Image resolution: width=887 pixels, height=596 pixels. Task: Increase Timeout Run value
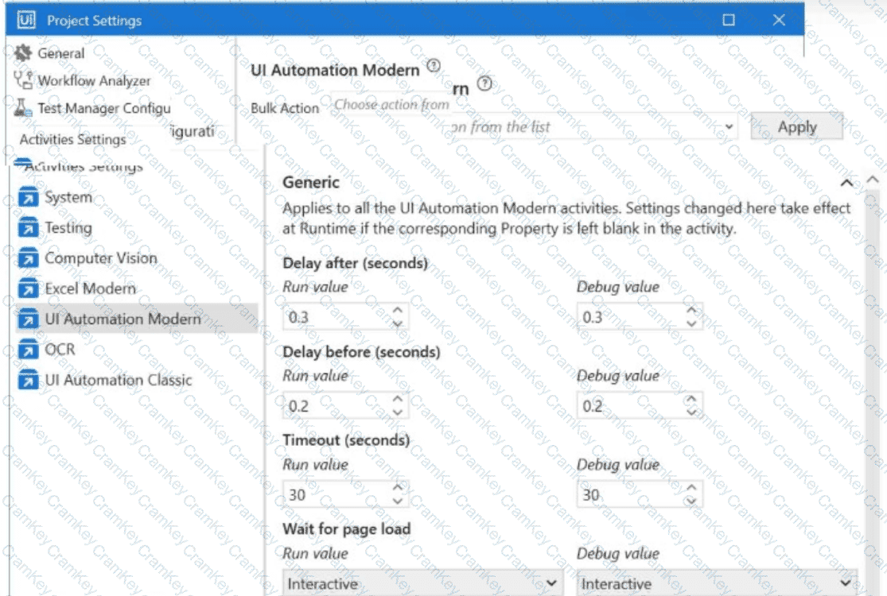click(398, 487)
